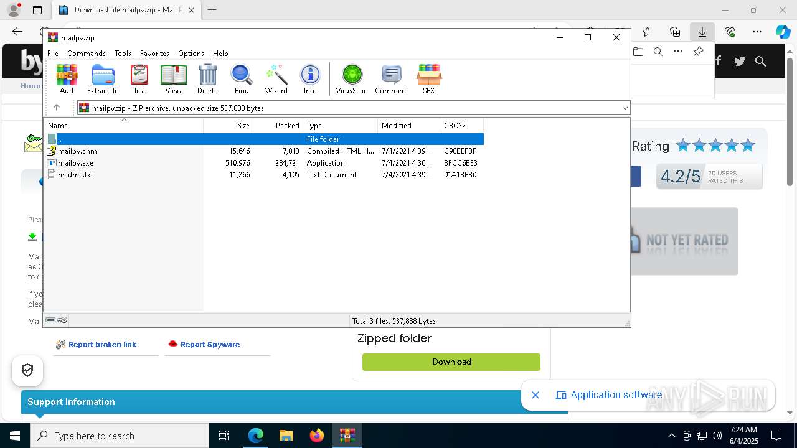Open the Help menu

click(220, 54)
